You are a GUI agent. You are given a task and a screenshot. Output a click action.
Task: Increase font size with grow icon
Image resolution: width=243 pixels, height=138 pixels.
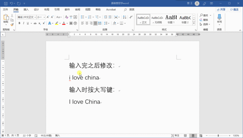[48, 17]
